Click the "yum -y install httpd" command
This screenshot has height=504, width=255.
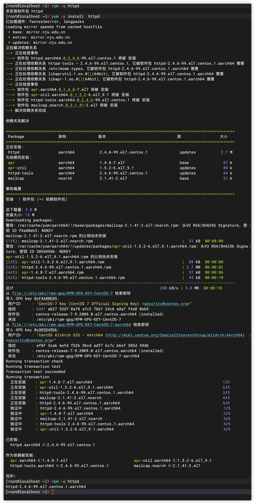tap(75, 16)
